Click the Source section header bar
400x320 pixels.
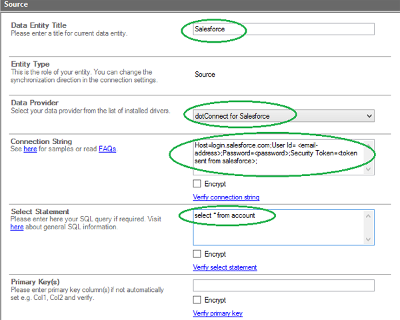coord(200,5)
